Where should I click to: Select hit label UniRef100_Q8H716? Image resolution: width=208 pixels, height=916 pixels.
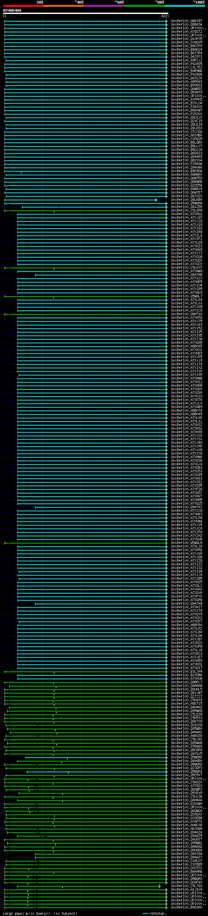click(187, 314)
